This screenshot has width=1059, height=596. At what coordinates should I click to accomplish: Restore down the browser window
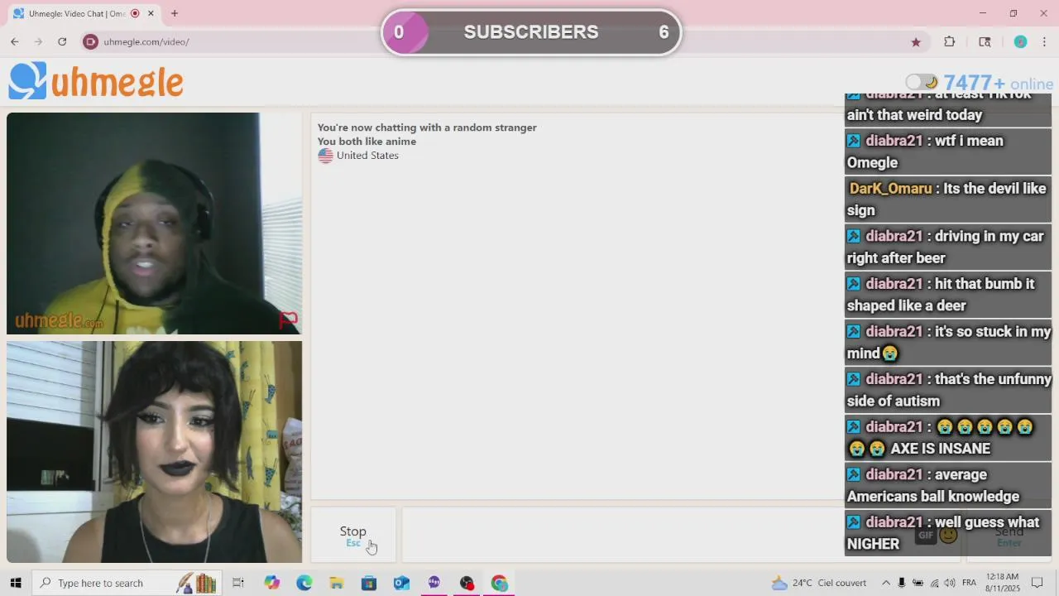1013,13
